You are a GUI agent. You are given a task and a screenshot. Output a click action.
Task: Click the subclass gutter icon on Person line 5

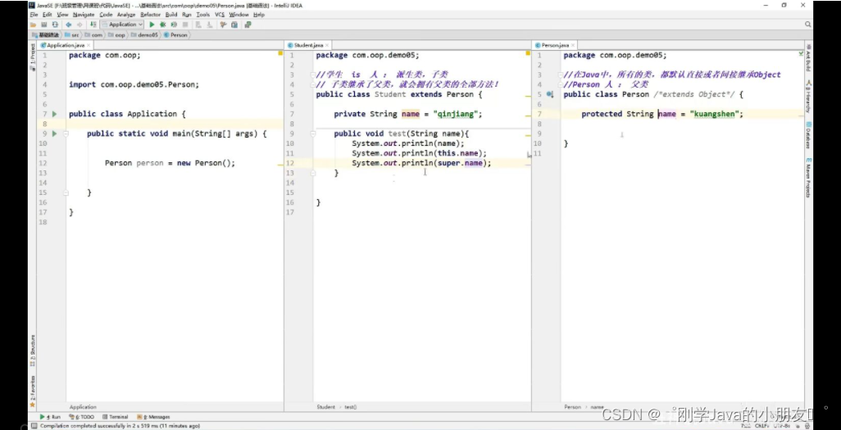point(550,94)
